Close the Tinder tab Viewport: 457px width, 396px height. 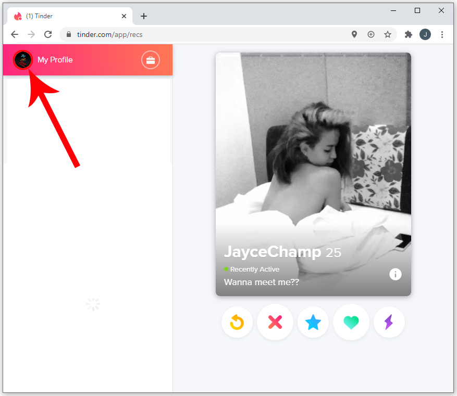pyautogui.click(x=124, y=16)
